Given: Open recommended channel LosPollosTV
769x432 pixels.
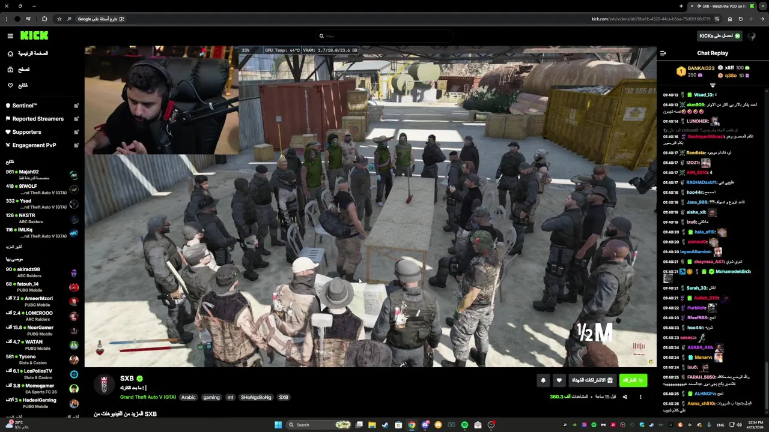Looking at the screenshot, I should click(x=42, y=374).
